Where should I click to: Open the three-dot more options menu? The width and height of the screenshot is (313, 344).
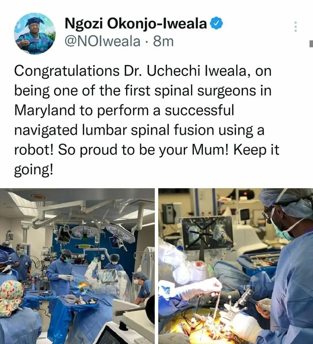(295, 26)
